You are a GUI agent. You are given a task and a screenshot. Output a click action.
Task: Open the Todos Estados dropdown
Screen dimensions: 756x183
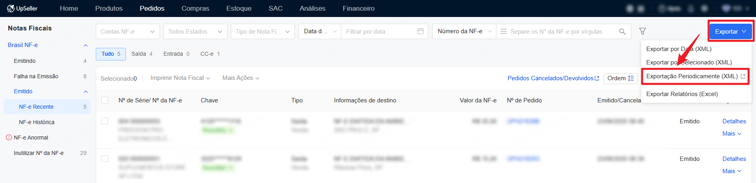pos(195,32)
